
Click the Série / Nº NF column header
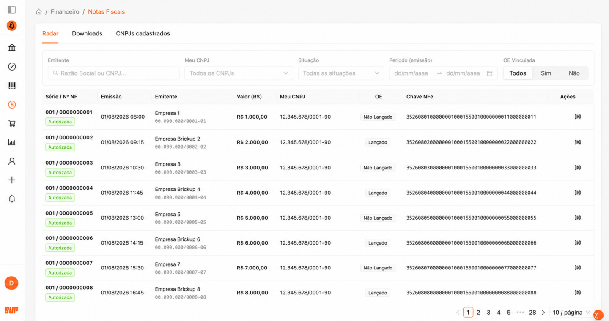click(61, 97)
